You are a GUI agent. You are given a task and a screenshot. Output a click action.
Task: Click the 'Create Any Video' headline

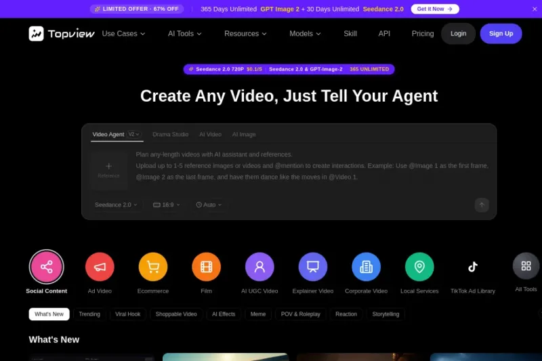(x=289, y=96)
